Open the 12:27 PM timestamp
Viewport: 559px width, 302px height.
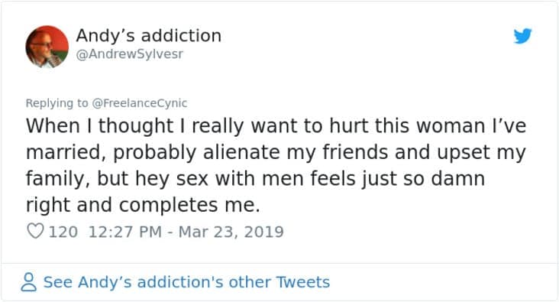click(x=124, y=232)
